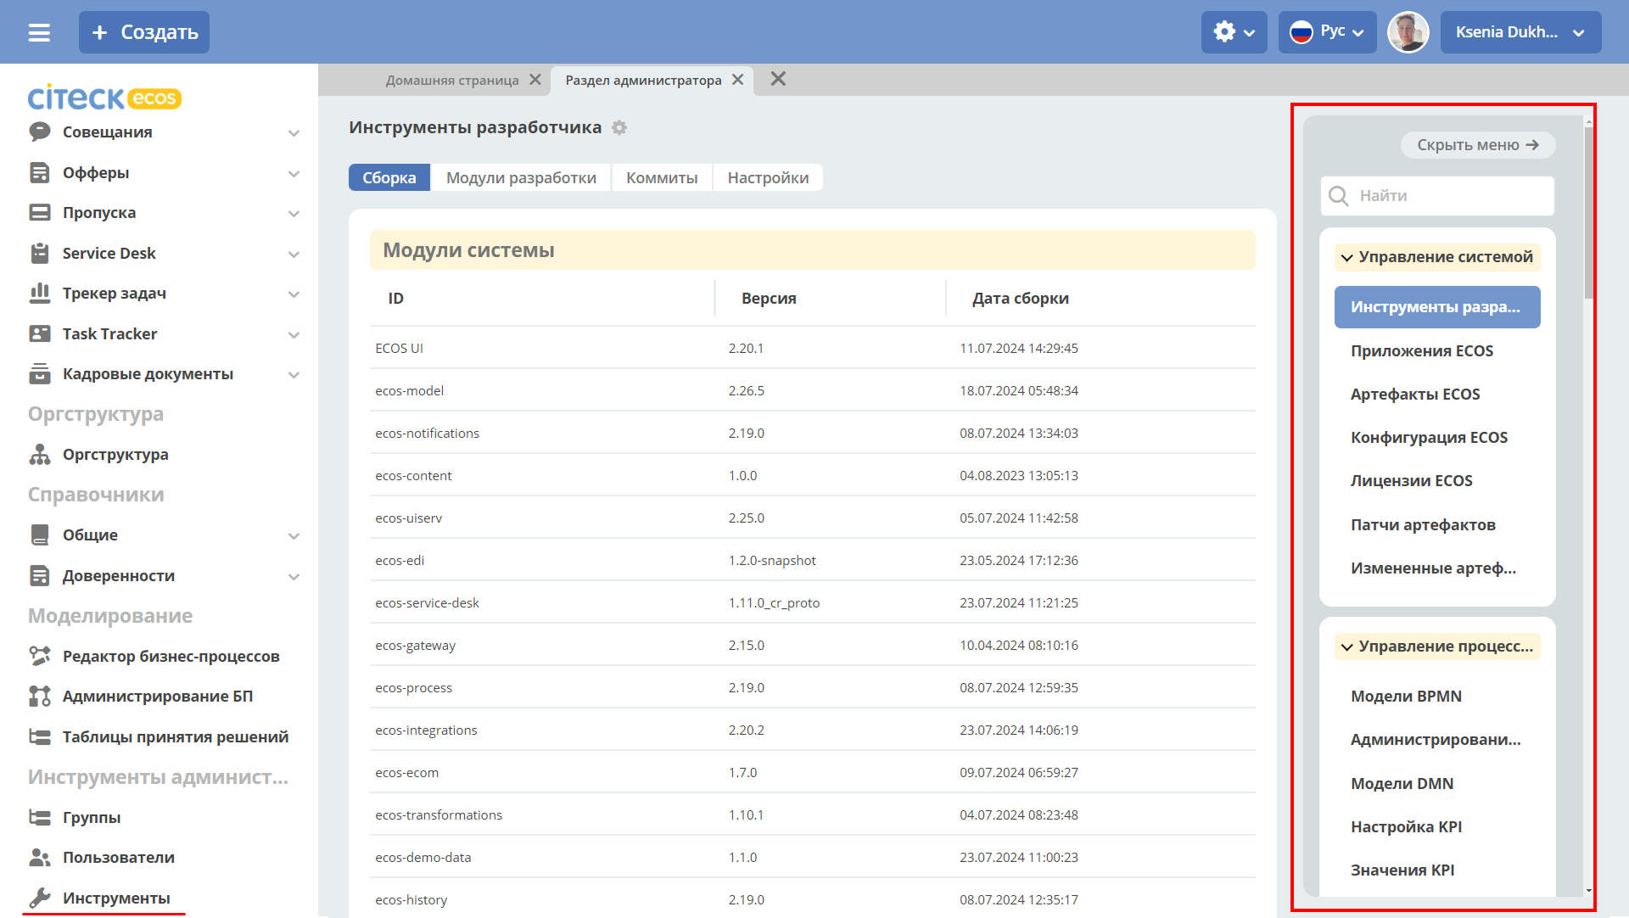Open Лицензии ECOS

coord(1412,480)
